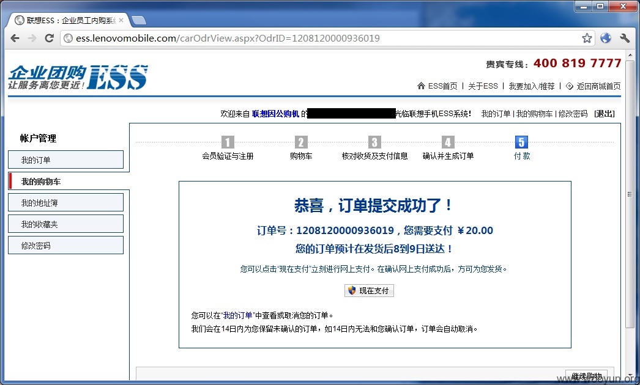Open 我要加入/推荐 link
Screen dimensions: 640x385
pos(532,86)
